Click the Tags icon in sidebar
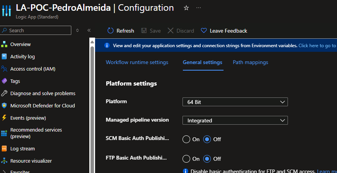337x173 pixels. 4,81
